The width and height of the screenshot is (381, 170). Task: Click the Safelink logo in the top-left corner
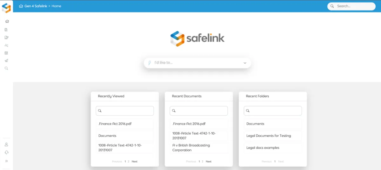(x=6, y=7)
